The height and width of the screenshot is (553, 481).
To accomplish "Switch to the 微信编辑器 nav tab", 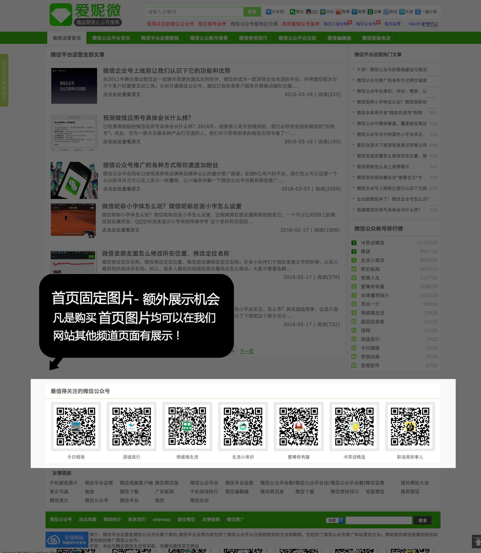I will pos(339,38).
